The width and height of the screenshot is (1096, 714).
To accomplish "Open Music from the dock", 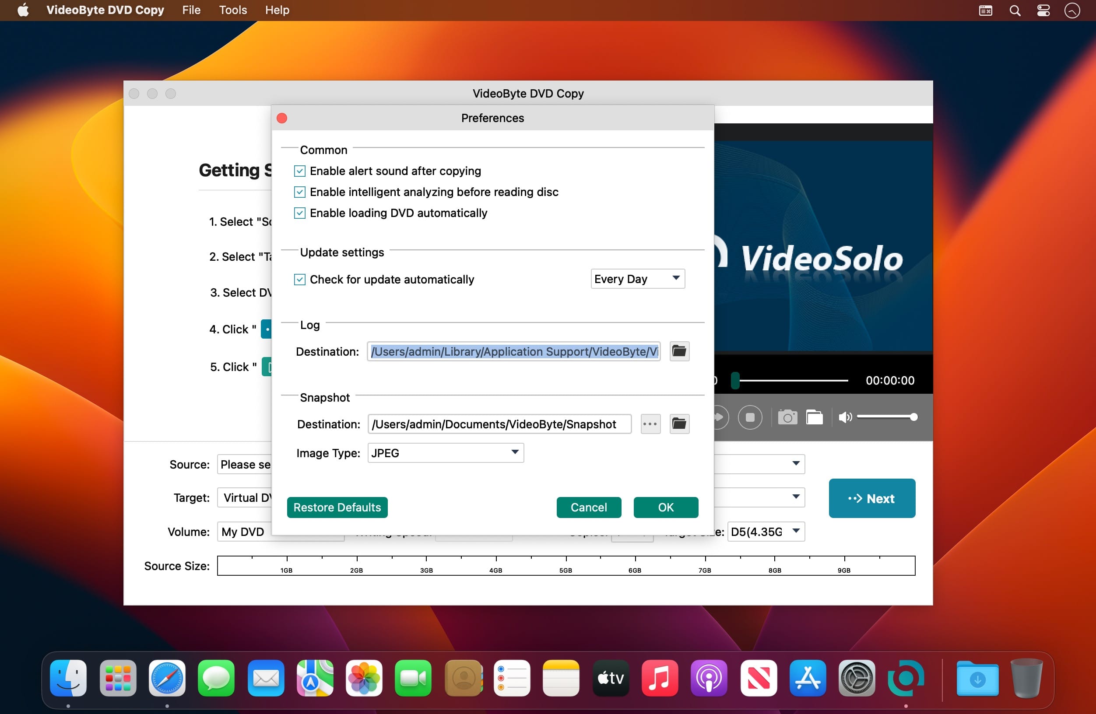I will (660, 678).
